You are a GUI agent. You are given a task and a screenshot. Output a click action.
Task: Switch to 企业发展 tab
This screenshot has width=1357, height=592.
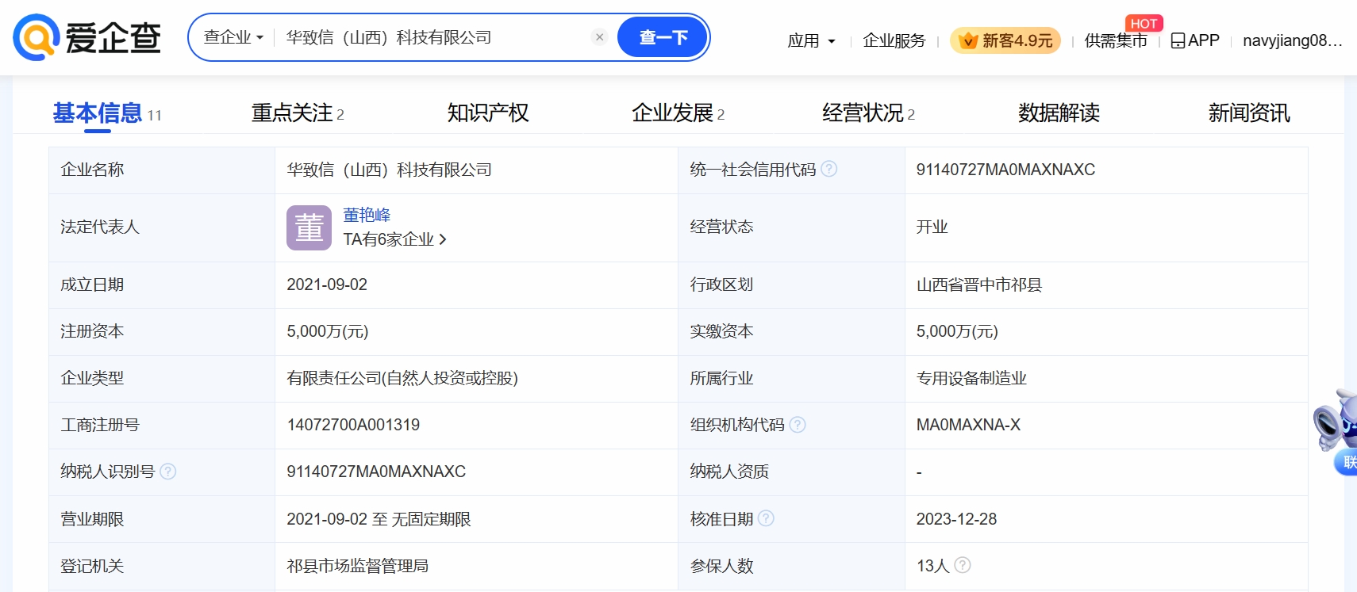pos(678,113)
